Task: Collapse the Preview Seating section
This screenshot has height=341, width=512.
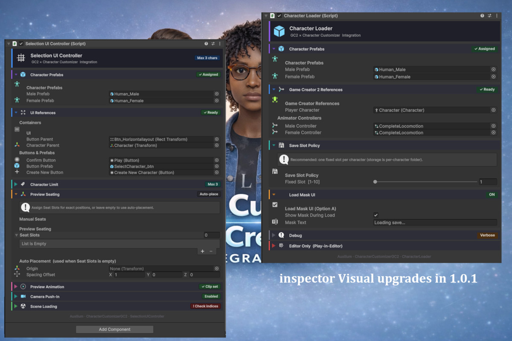Action: (x=16, y=194)
